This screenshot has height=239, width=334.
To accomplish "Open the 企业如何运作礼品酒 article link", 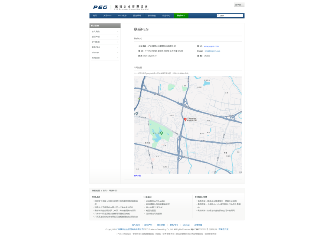I will pyautogui.click(x=155, y=201).
